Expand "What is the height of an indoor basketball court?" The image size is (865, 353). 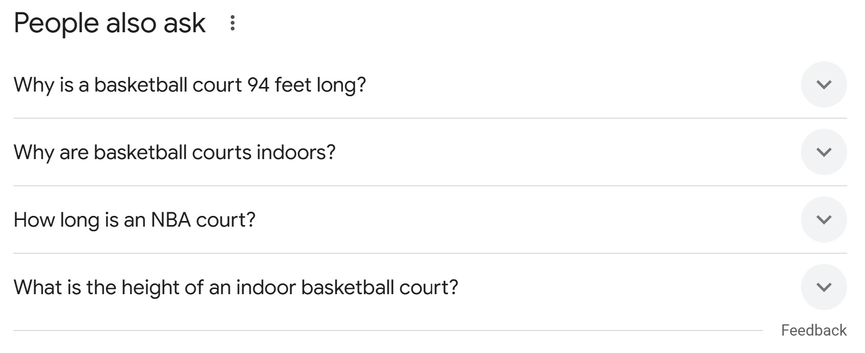[x=235, y=288]
